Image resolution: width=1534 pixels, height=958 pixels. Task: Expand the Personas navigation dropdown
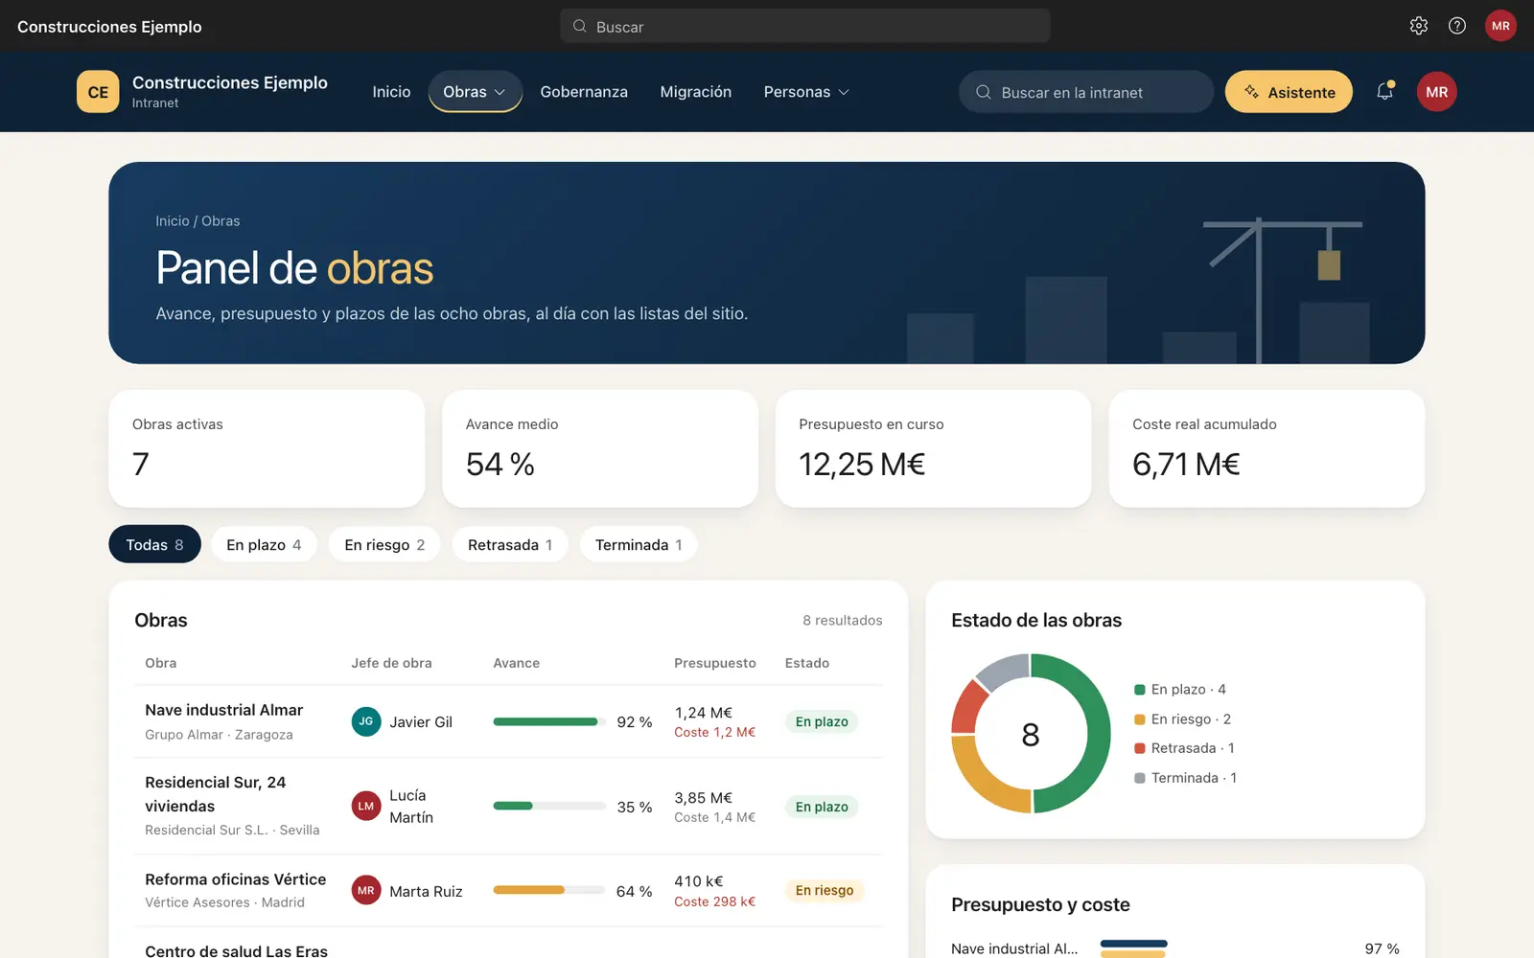[806, 92]
